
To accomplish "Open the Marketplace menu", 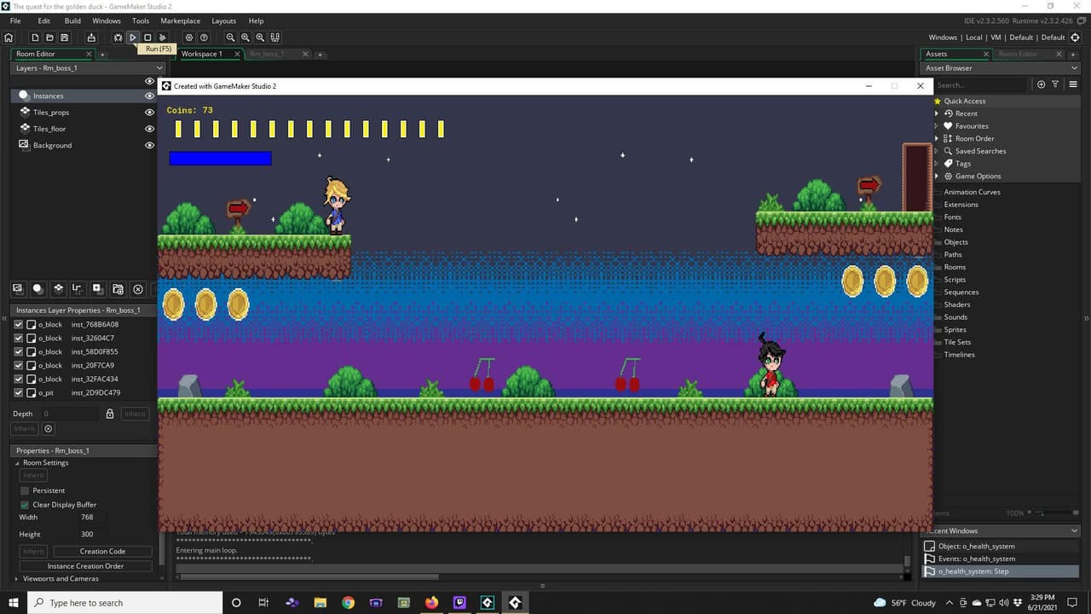I will point(181,20).
